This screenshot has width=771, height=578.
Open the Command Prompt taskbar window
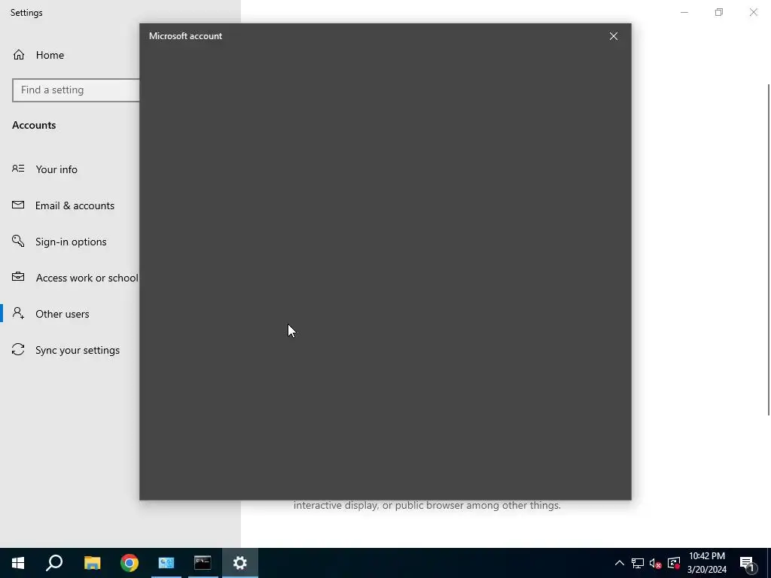point(203,563)
